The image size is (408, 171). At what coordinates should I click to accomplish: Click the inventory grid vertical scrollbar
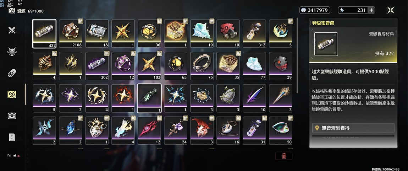[297, 56]
